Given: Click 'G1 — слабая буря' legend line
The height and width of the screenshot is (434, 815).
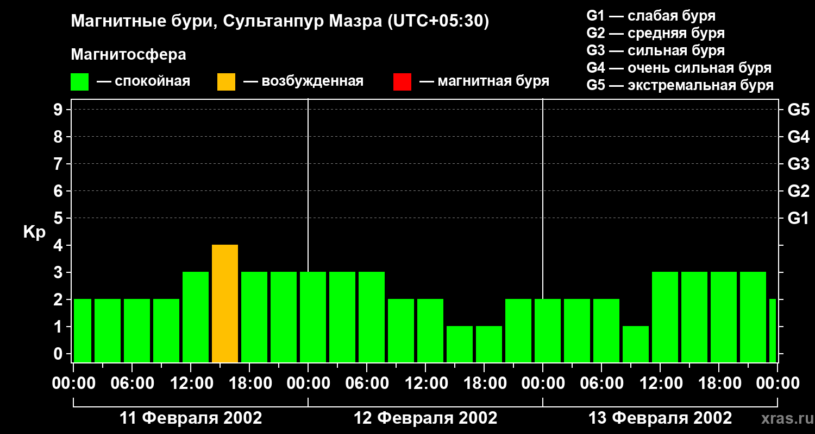Looking at the screenshot, I should [651, 16].
